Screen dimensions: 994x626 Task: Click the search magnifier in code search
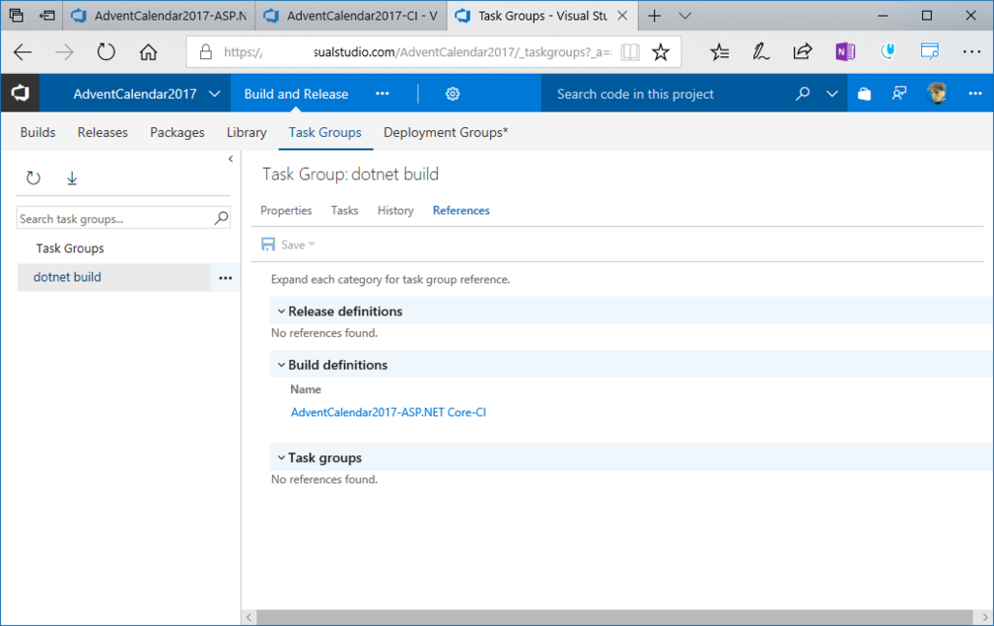point(803,94)
